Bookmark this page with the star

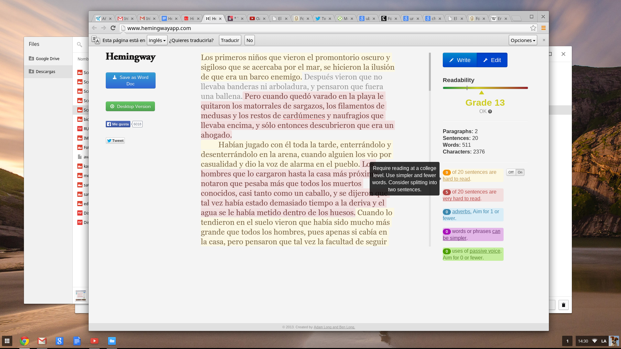click(533, 28)
